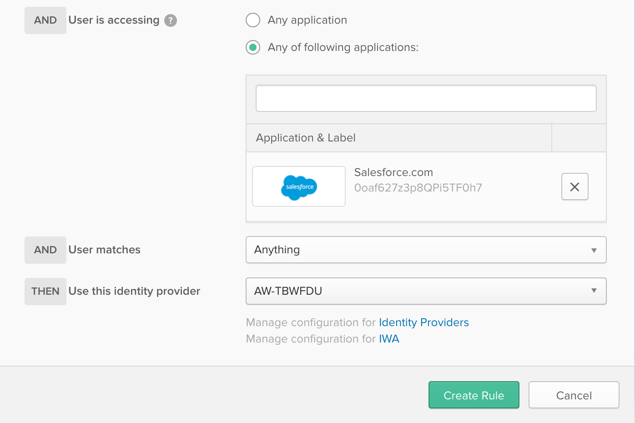Click the AND badge beside User matches

click(45, 250)
